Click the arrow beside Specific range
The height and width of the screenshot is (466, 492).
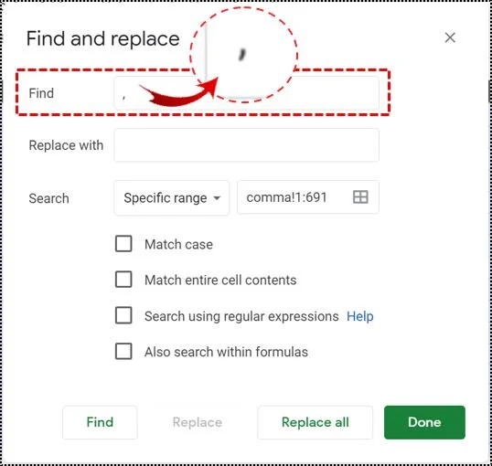tap(217, 198)
